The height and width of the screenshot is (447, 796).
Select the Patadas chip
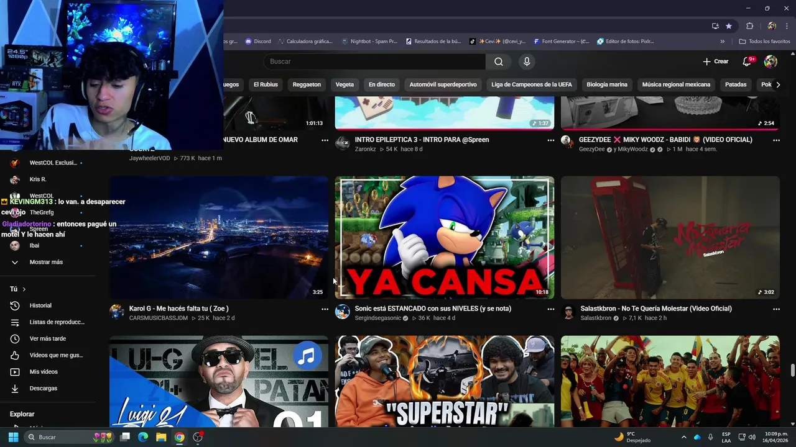pos(736,84)
